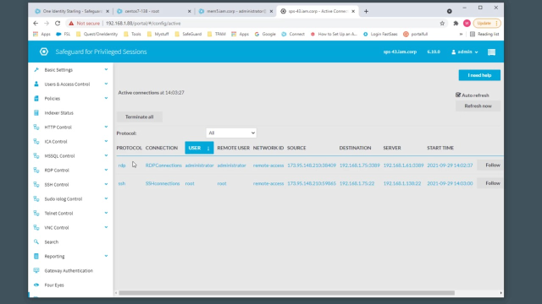The height and width of the screenshot is (304, 542).
Task: Open the Protocol filter dropdown
Action: pos(231,133)
